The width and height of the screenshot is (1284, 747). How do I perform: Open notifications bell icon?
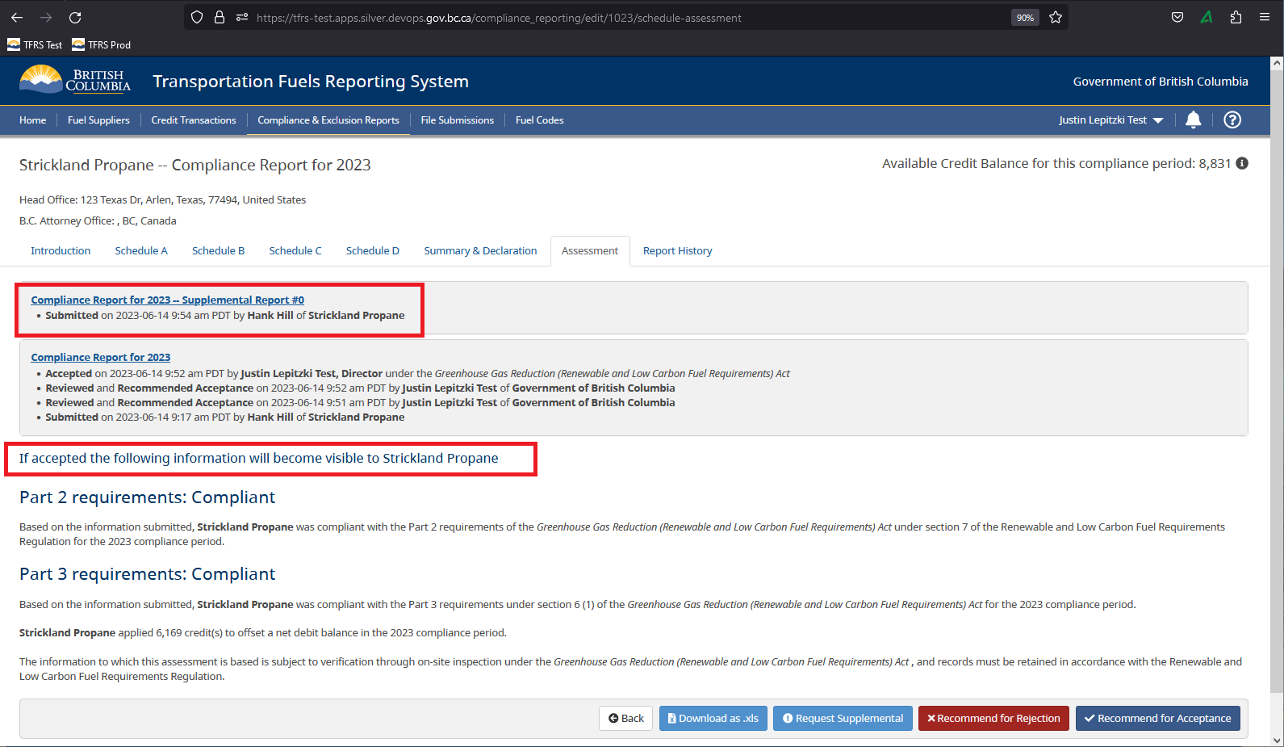[1194, 120]
